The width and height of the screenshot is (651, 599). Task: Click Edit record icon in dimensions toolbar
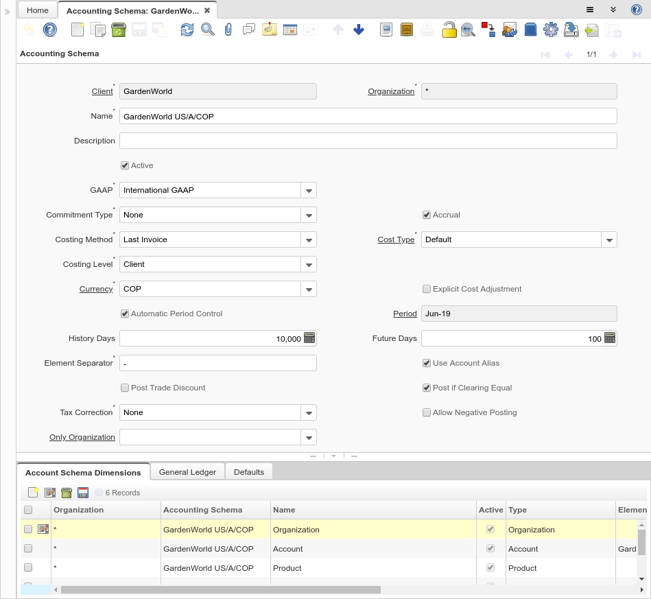coord(50,492)
